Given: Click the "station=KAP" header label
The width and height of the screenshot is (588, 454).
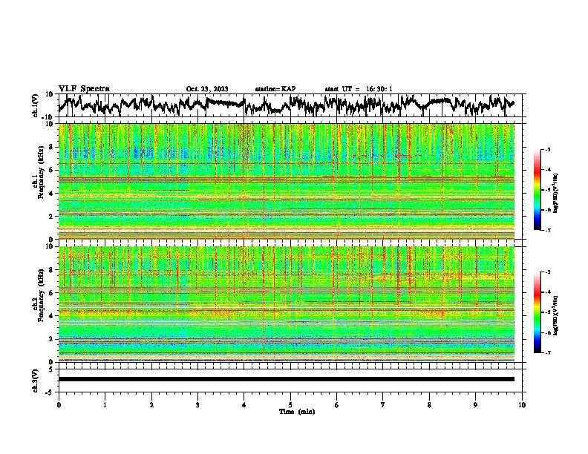Looking at the screenshot, I should pyautogui.click(x=275, y=89).
